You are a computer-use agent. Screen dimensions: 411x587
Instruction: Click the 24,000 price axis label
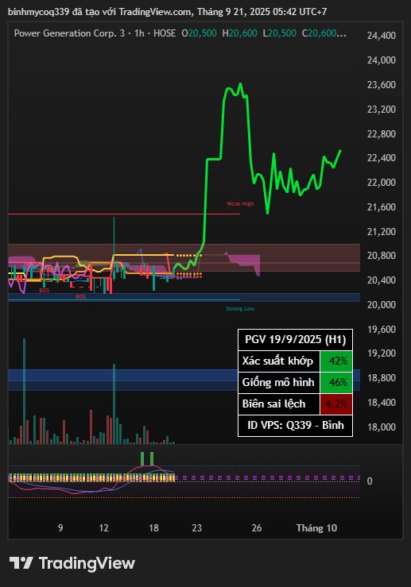pyautogui.click(x=382, y=60)
